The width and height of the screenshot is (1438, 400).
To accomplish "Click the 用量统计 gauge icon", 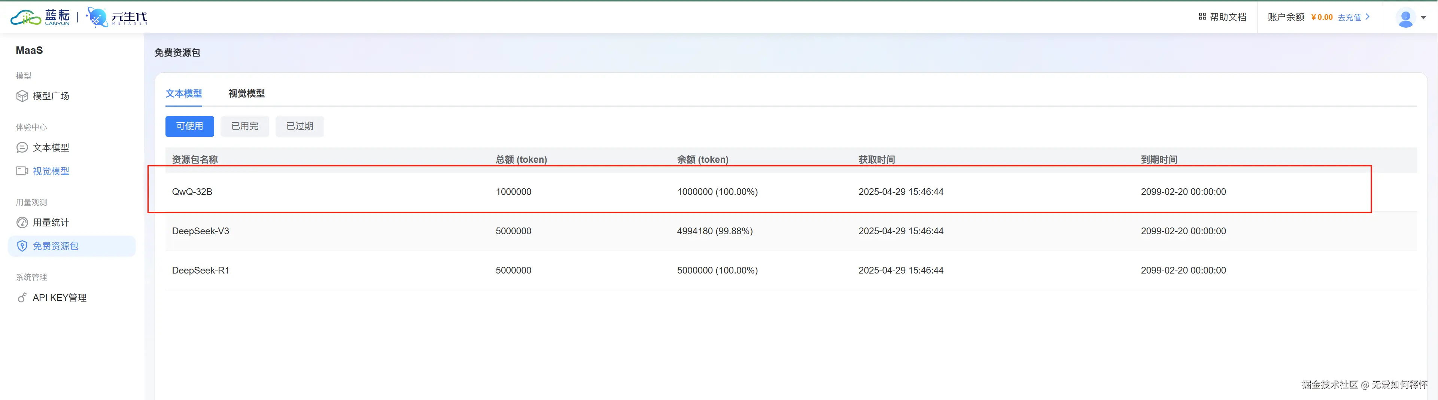I will coord(22,223).
